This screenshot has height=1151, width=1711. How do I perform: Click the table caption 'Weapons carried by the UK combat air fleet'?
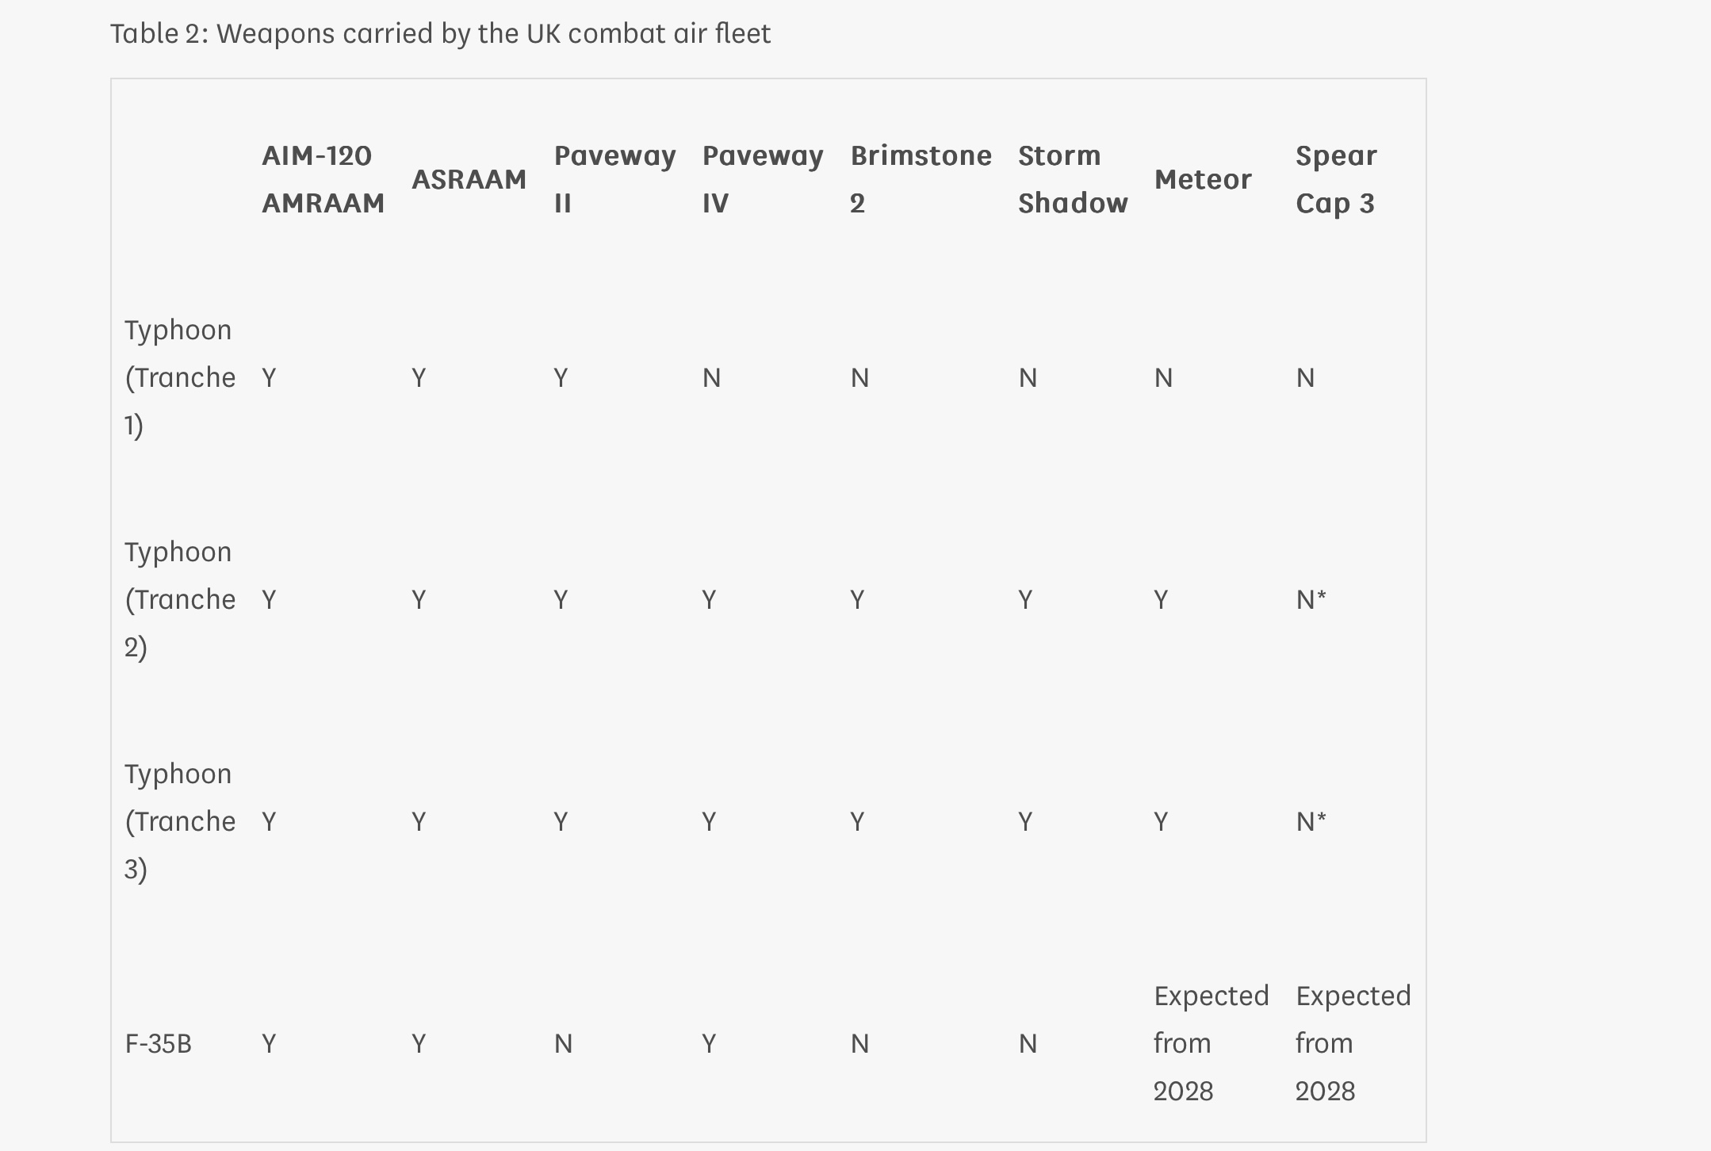pyautogui.click(x=440, y=33)
